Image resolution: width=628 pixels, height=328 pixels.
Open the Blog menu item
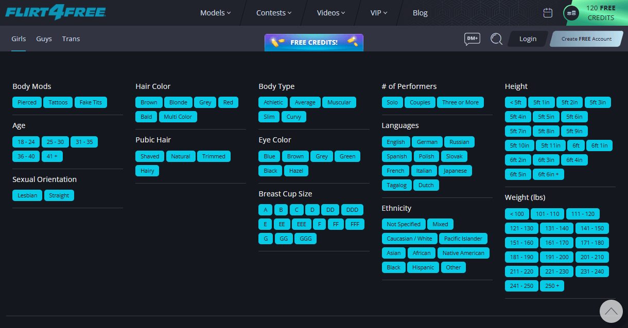pyautogui.click(x=420, y=13)
